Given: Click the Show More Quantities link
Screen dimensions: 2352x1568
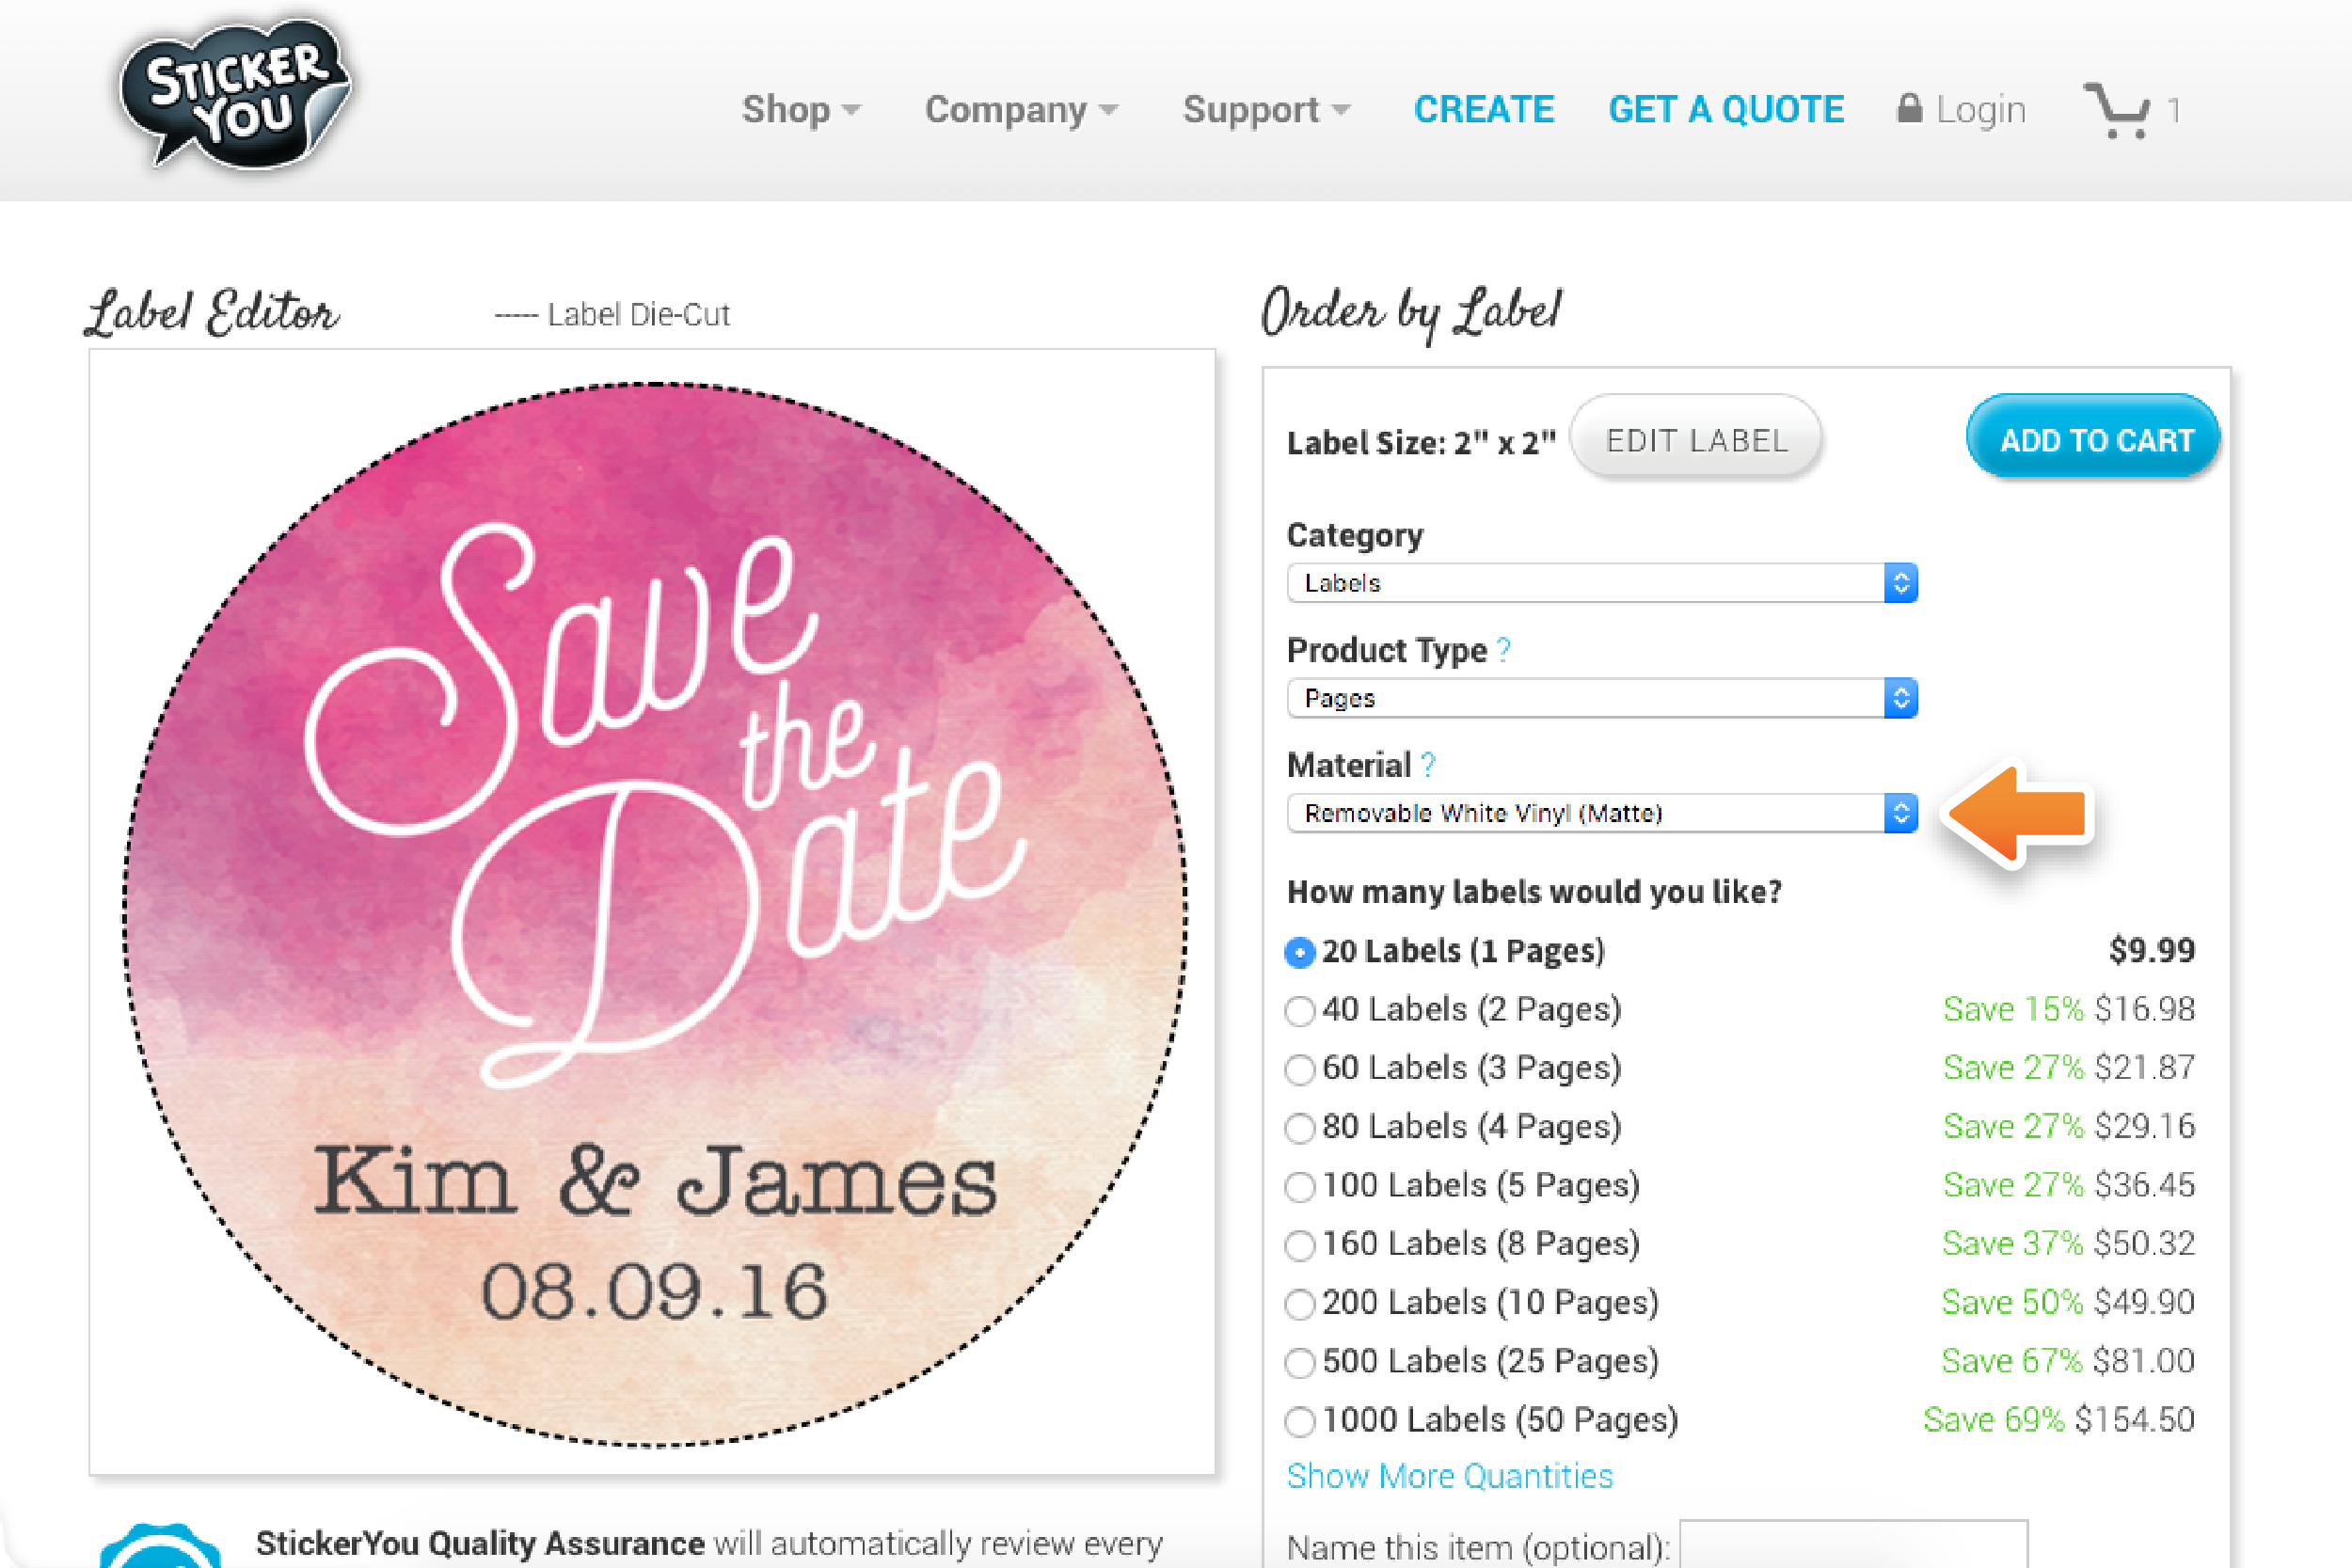Looking at the screenshot, I should (x=1449, y=1477).
